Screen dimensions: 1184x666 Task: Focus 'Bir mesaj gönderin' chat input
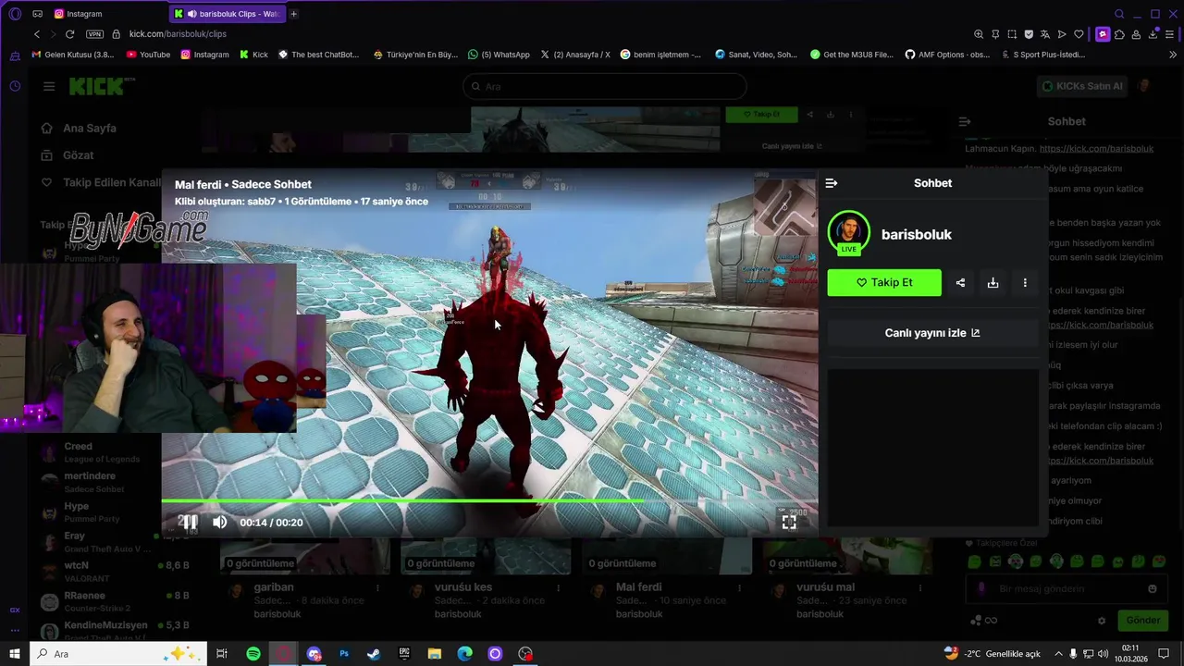tap(1066, 589)
